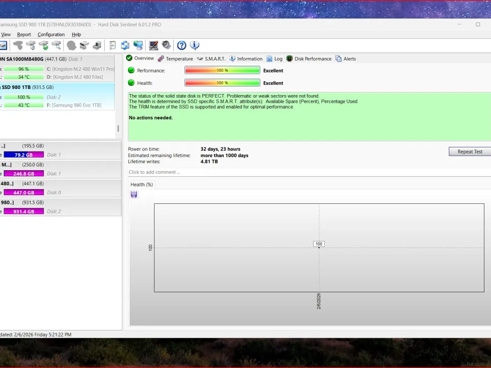Click the blue info about icon in toolbar
The image size is (491, 368).
click(x=195, y=46)
